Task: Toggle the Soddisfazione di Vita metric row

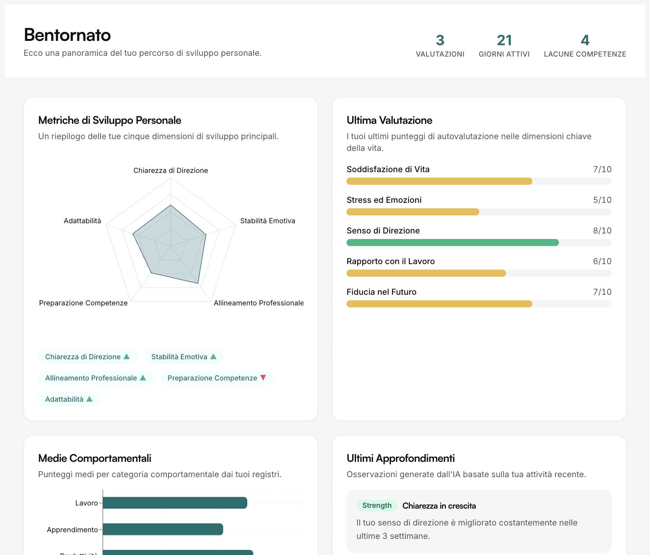Action: point(478,174)
